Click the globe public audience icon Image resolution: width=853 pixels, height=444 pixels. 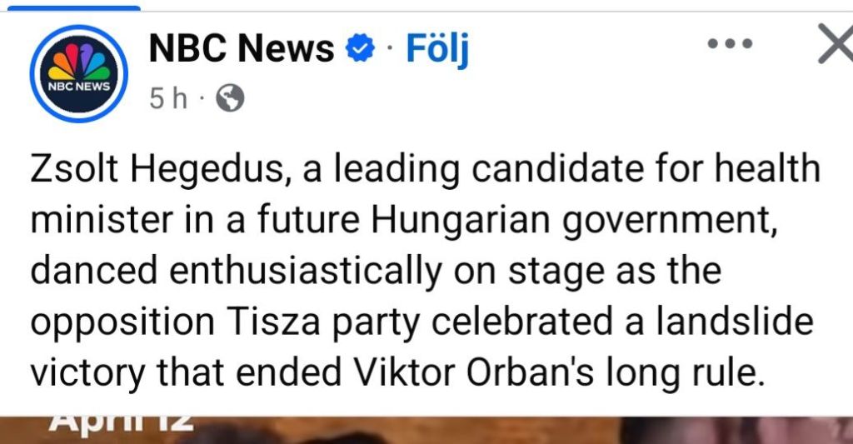230,99
